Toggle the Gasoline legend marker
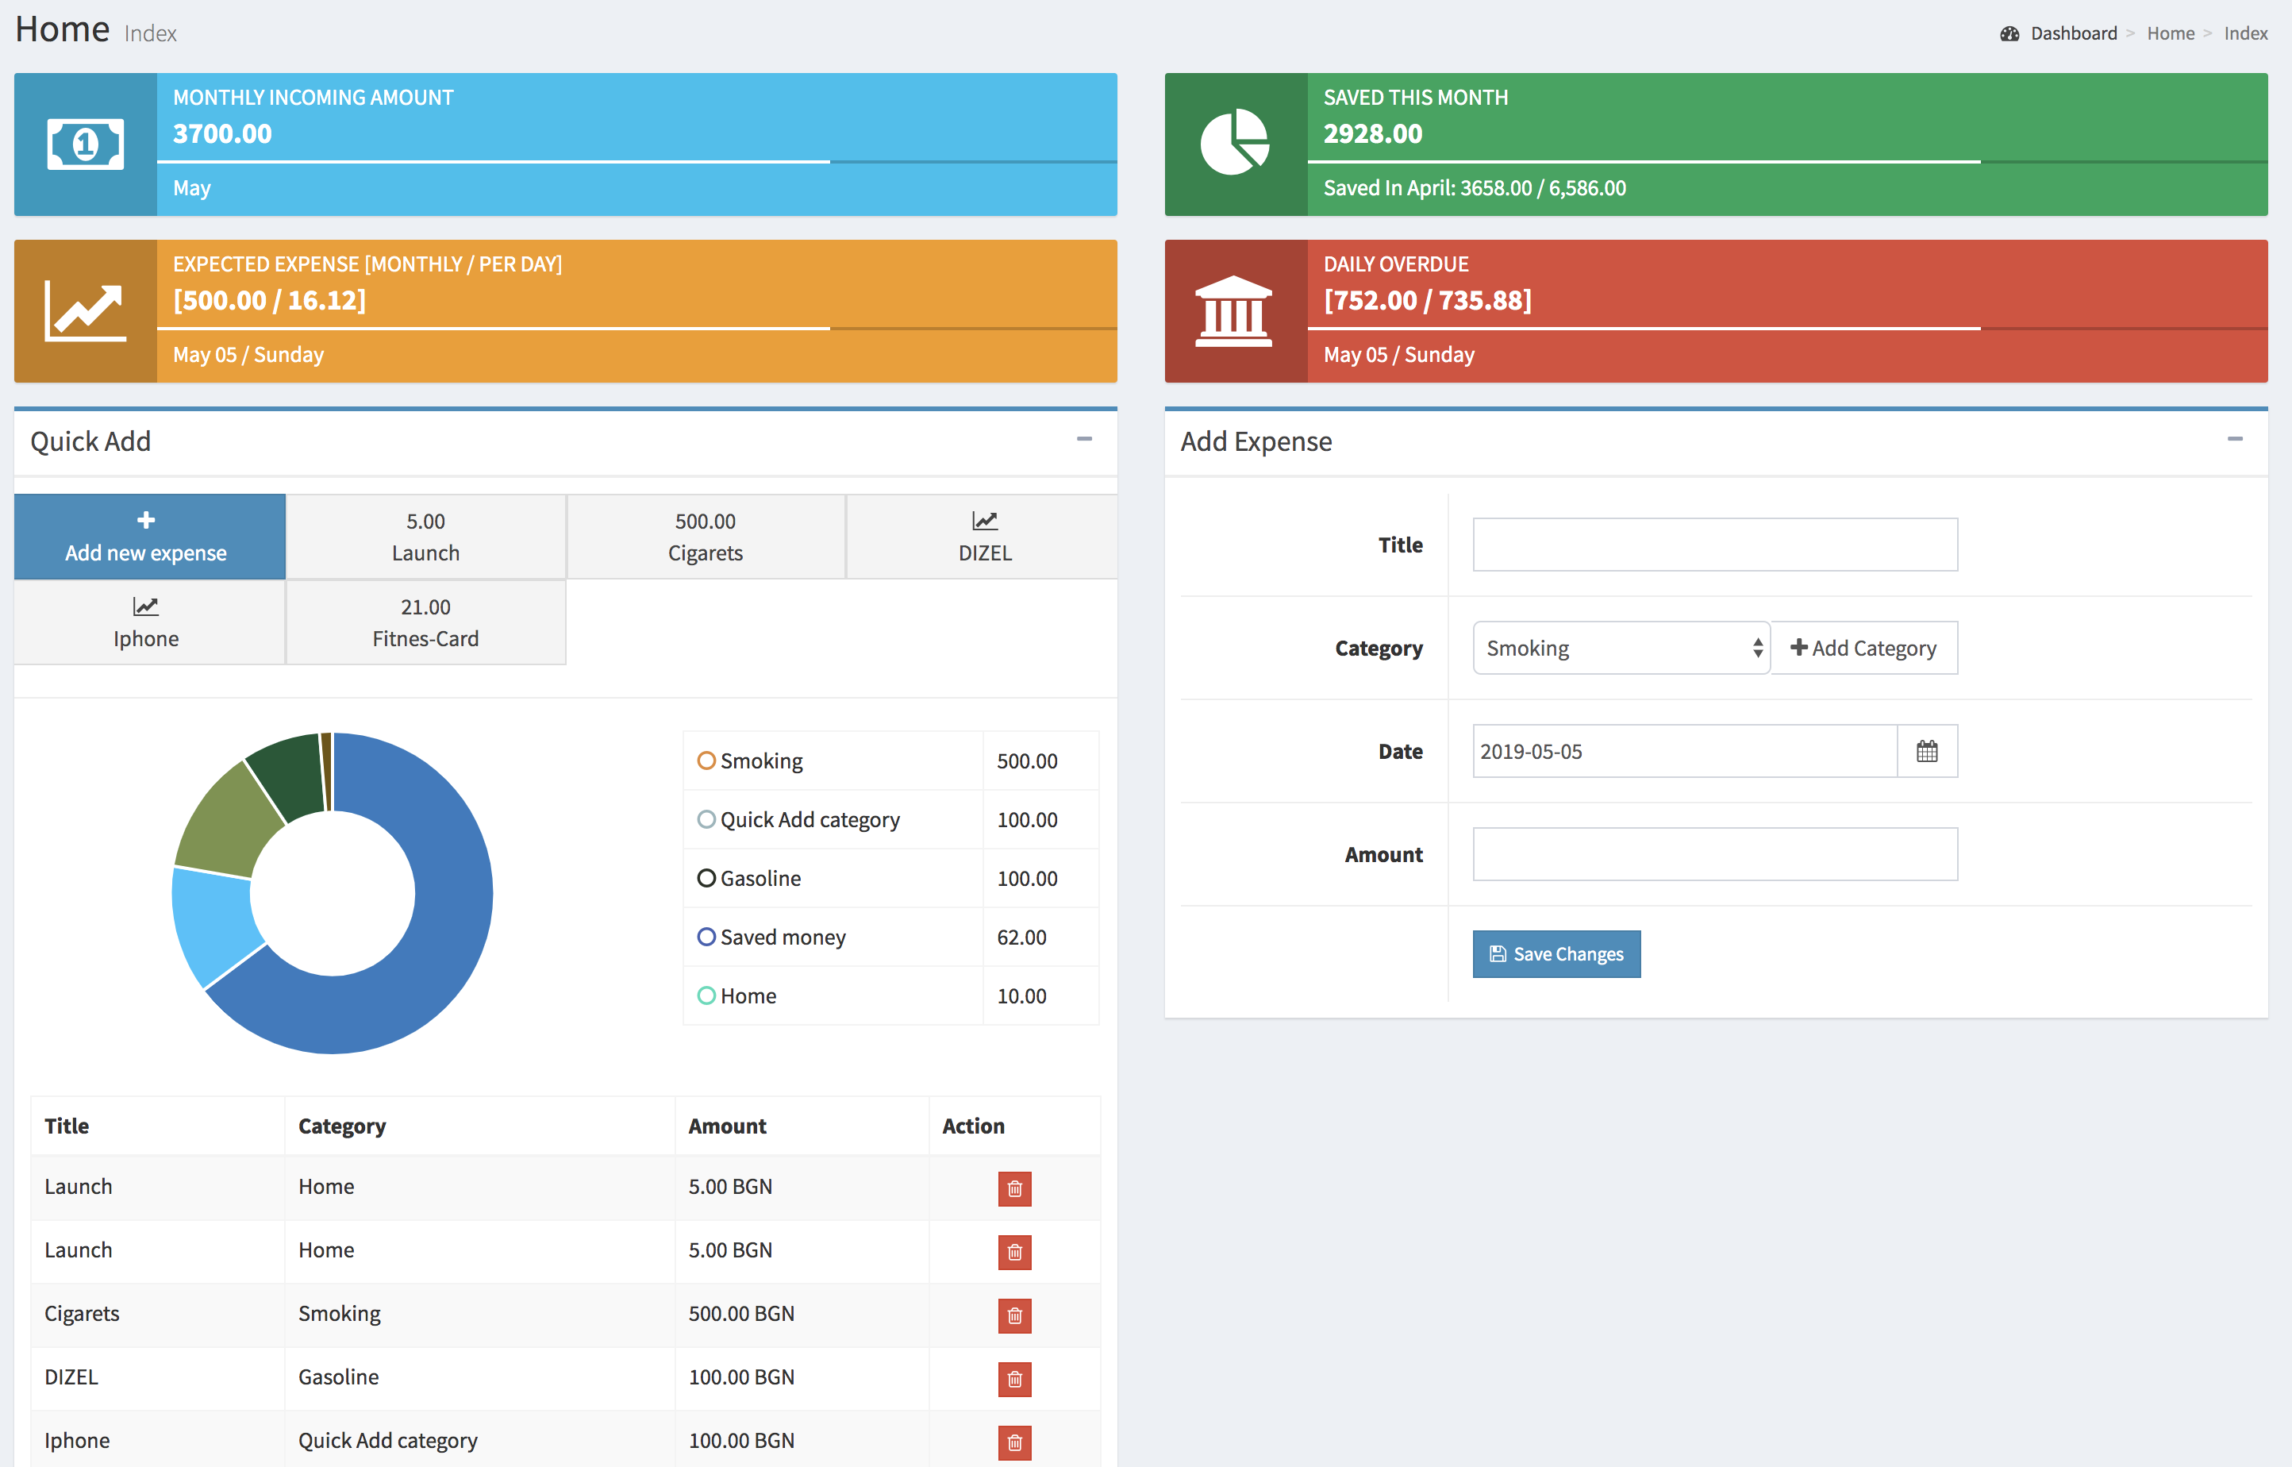The image size is (2292, 1467). [x=706, y=878]
